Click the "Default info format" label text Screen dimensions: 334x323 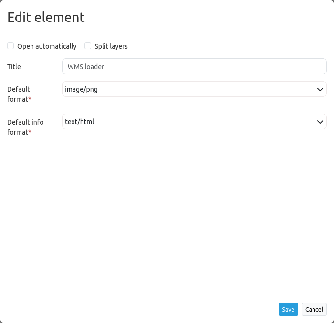25,122
